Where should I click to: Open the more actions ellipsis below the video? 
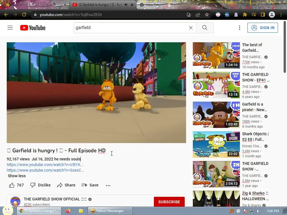[x=108, y=185]
